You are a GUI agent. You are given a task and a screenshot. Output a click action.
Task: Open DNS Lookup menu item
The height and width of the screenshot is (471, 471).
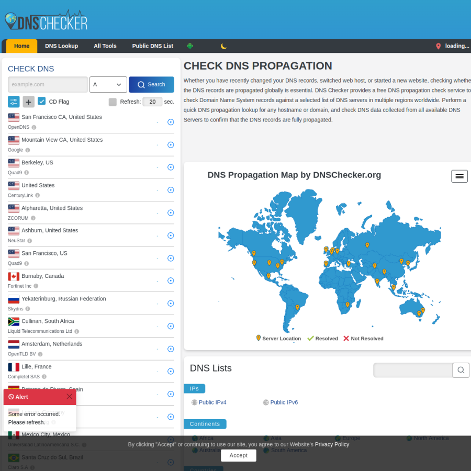(x=62, y=46)
